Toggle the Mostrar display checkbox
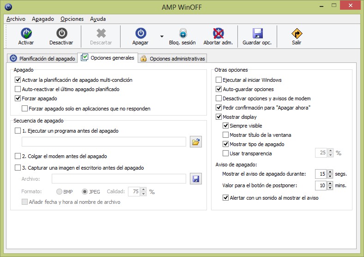Image resolution: width=364 pixels, height=257 pixels. click(x=218, y=116)
